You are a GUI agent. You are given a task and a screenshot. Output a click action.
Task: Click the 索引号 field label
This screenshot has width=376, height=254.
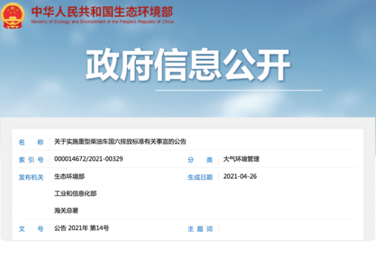click(31, 160)
